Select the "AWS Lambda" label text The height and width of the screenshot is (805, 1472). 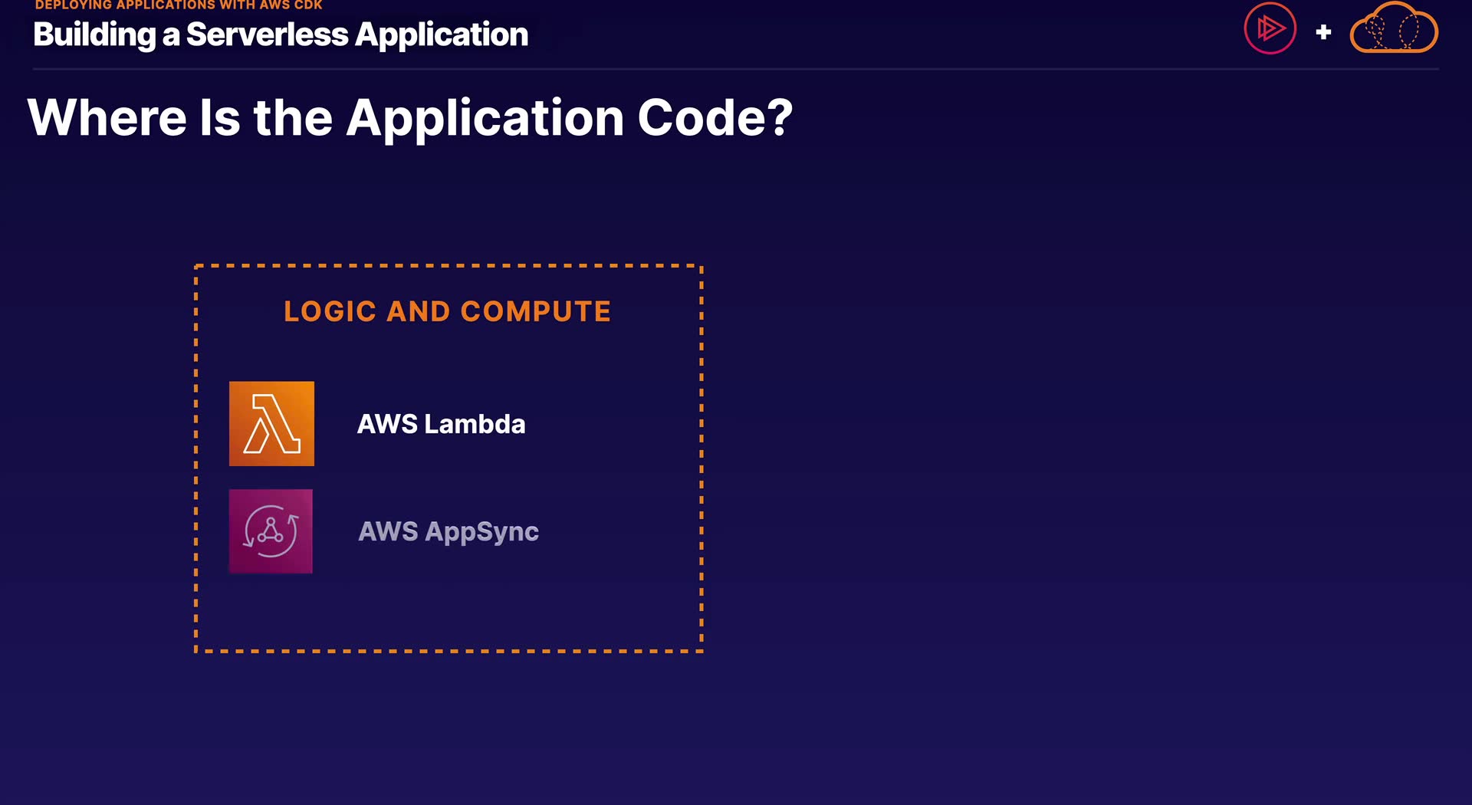[441, 424]
